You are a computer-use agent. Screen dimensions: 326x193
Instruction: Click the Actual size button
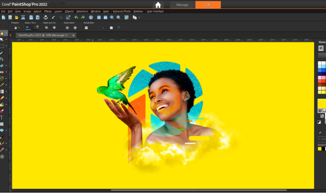click(86, 28)
